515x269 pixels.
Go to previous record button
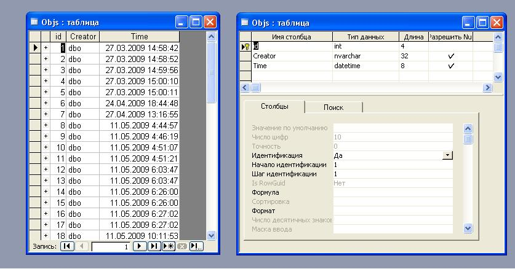pyautogui.click(x=81, y=246)
